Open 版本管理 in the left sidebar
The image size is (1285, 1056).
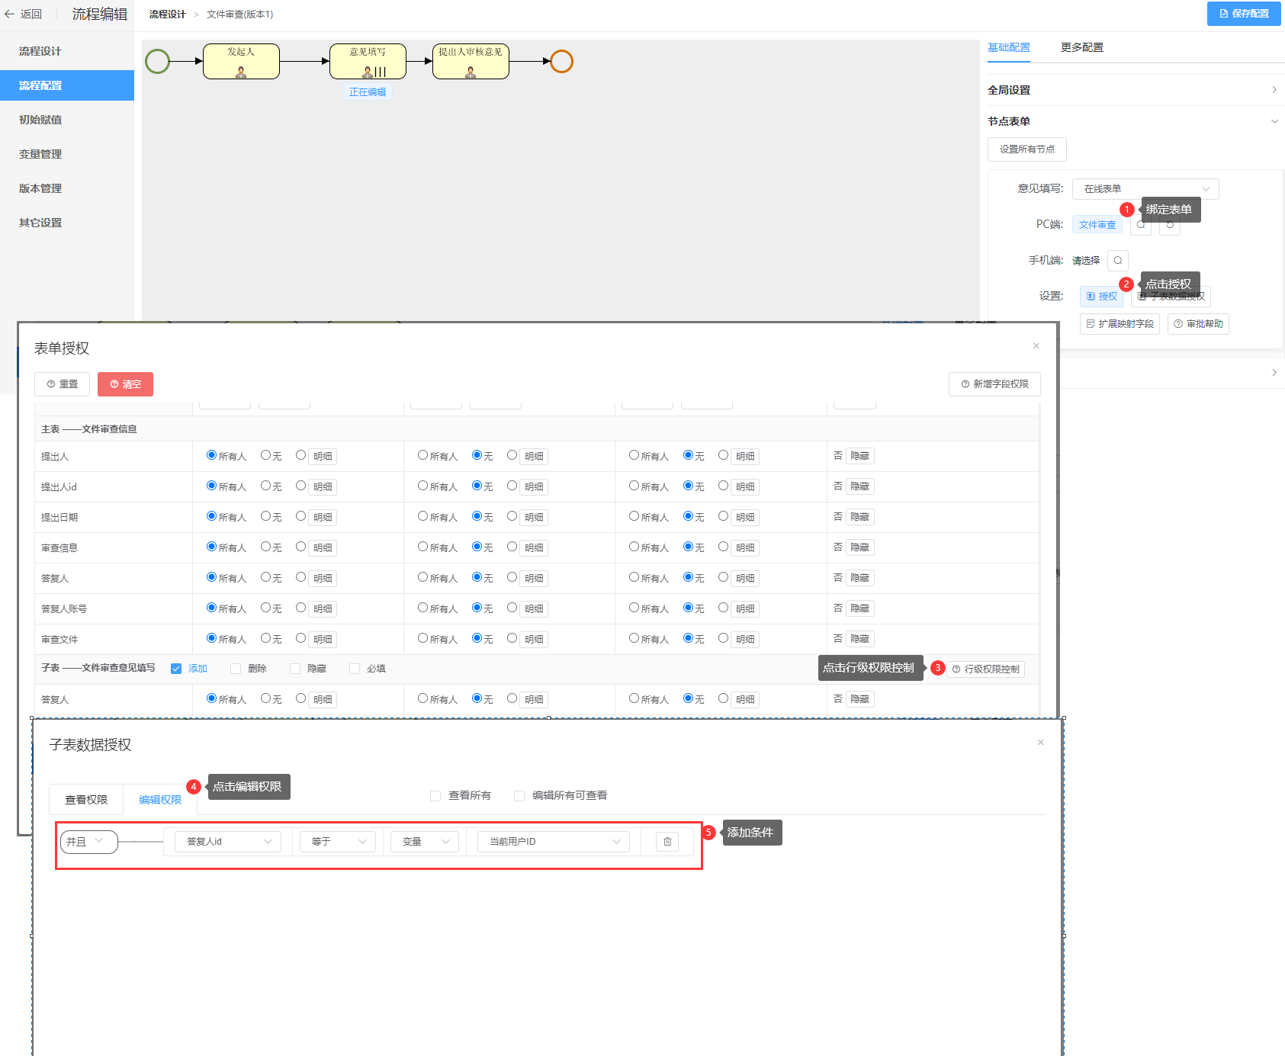pos(67,188)
